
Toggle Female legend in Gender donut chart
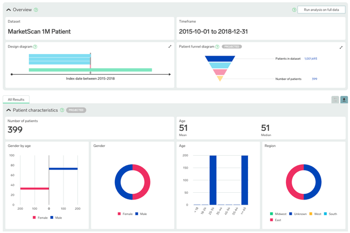125,214
